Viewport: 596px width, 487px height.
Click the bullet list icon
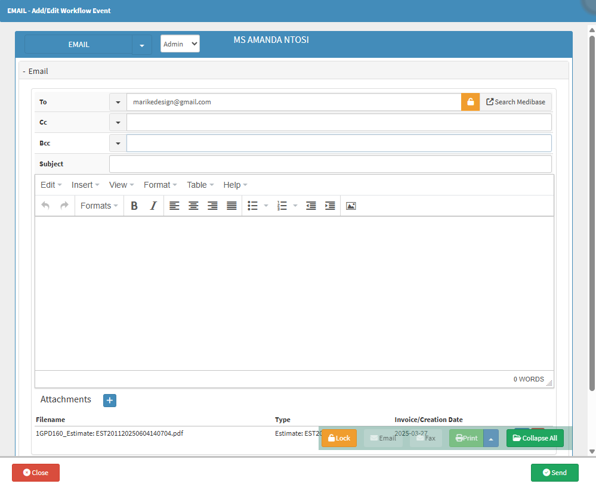[x=252, y=206]
